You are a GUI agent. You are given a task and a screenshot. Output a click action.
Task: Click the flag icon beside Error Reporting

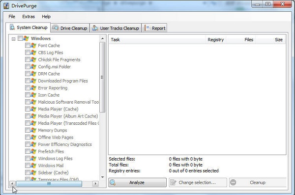(33, 88)
